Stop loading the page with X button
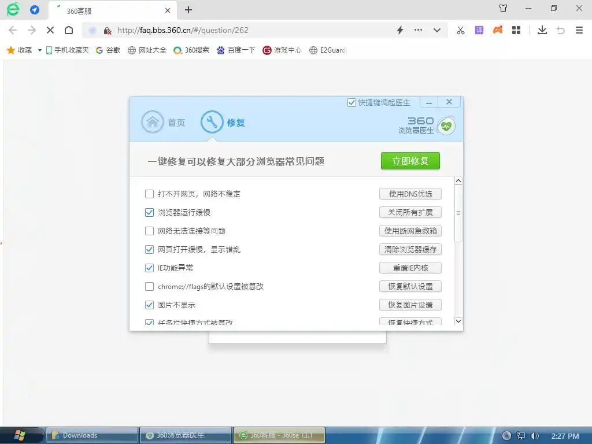This screenshot has height=444, width=592. tap(50, 30)
